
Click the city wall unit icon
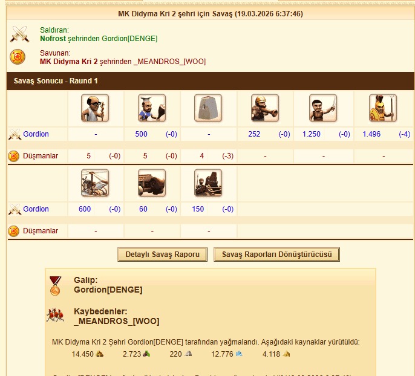(x=208, y=108)
